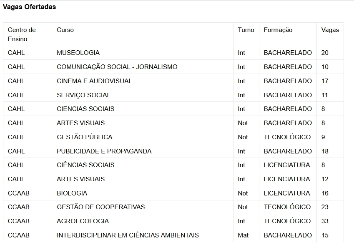The width and height of the screenshot is (354, 242).
Task: Click the Turno column header
Action: tap(246, 30)
